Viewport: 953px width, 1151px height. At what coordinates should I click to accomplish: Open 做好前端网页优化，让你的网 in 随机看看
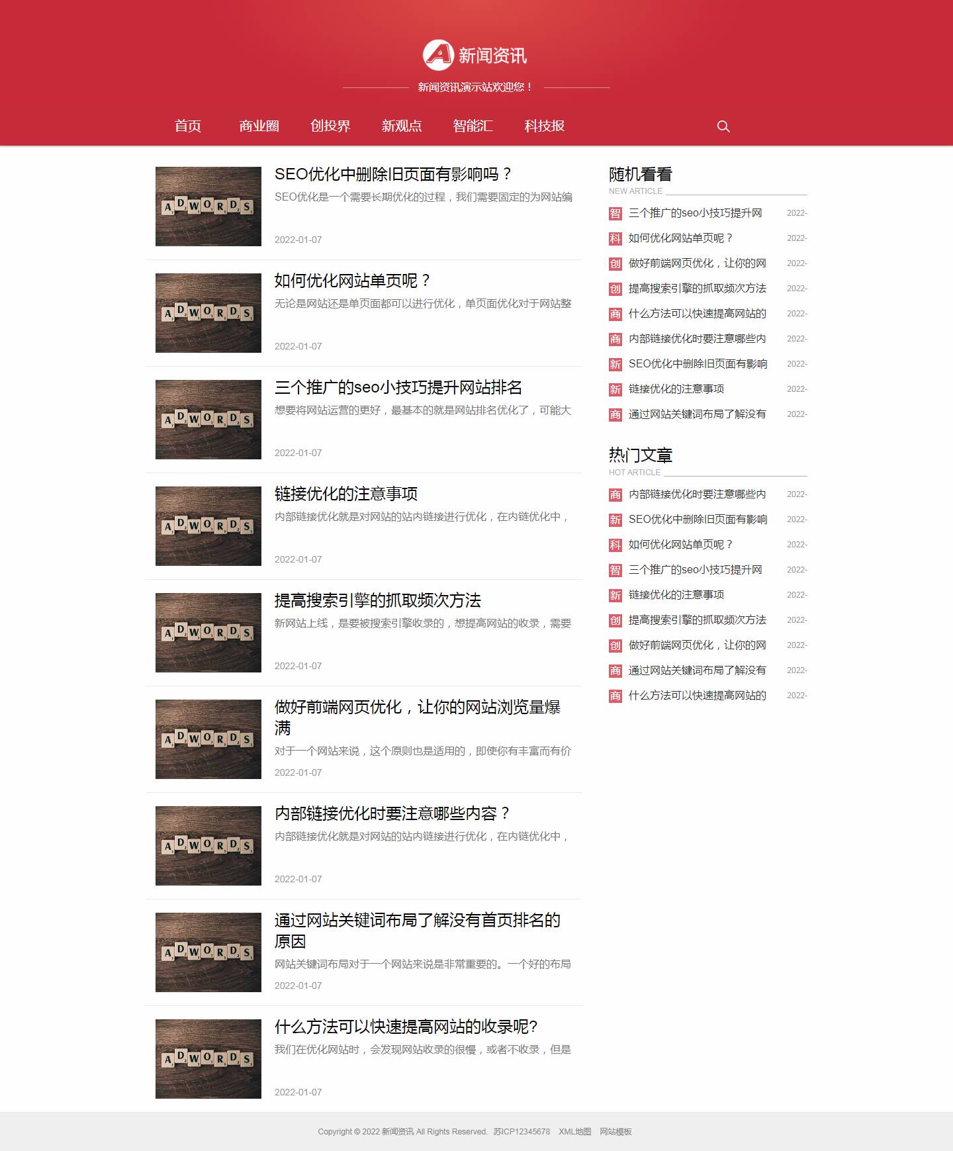(698, 263)
